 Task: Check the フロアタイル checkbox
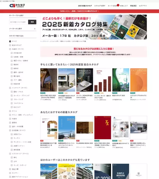click(x=12, y=103)
